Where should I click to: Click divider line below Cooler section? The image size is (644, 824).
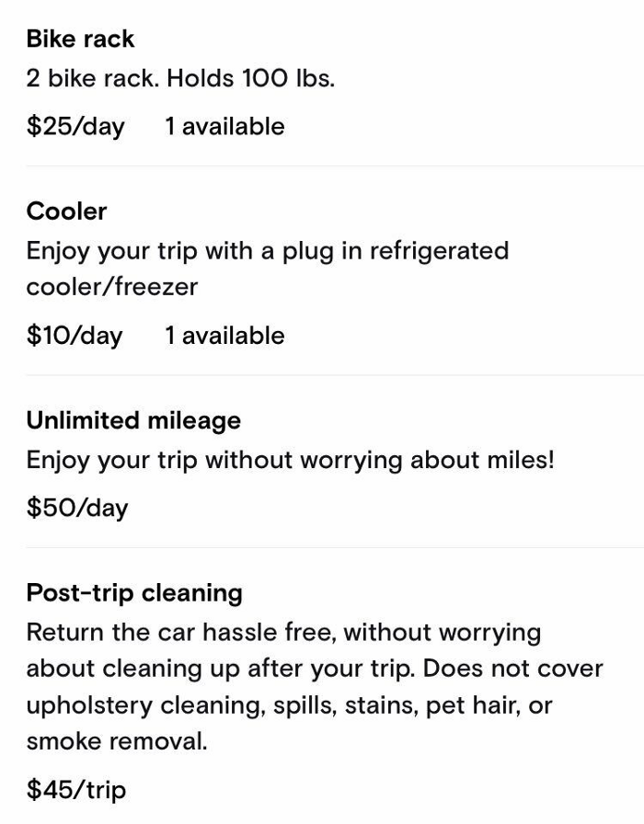pos(335,375)
